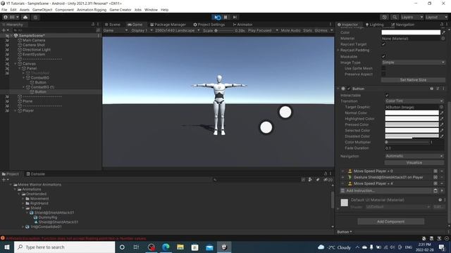Viewport: 451px width, 253px height.
Task: Click the eyedropper beside Selected Color
Action: [442, 131]
